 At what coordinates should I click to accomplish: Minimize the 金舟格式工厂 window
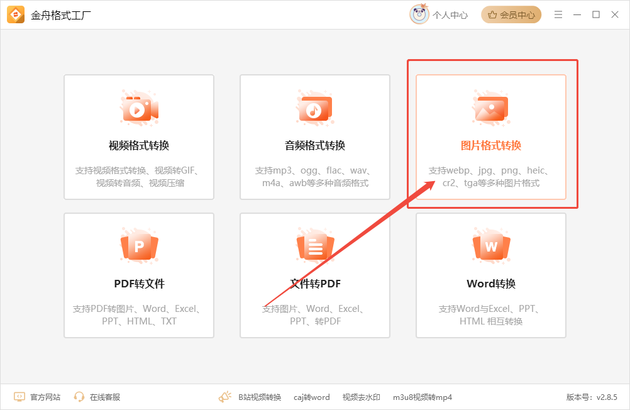tap(577, 15)
